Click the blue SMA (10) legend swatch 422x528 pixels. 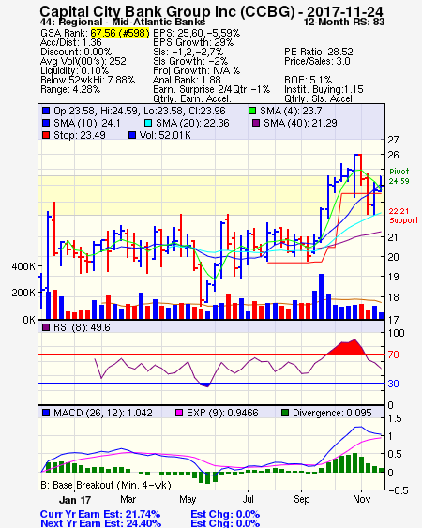click(46, 123)
